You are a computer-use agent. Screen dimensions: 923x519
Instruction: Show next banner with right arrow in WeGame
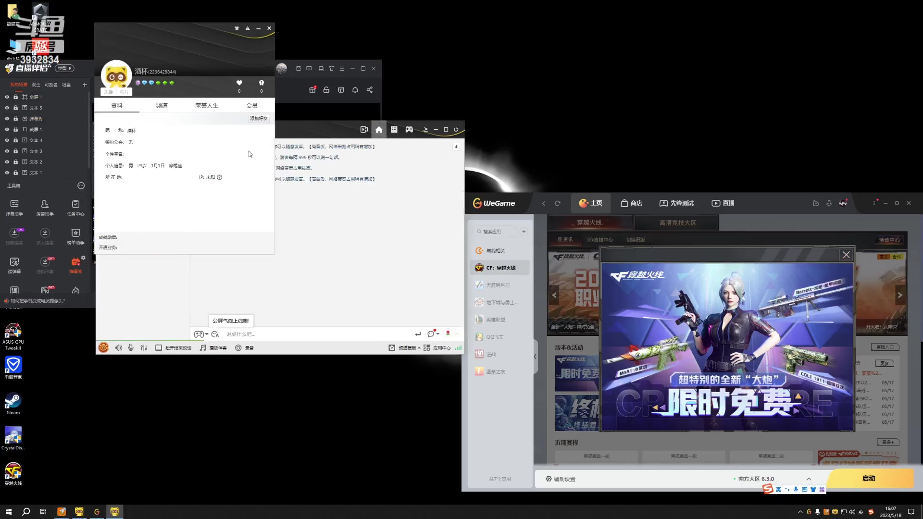click(900, 295)
